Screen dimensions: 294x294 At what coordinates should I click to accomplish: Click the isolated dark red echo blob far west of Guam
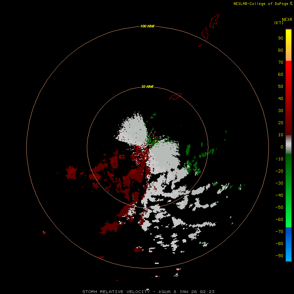71,173
